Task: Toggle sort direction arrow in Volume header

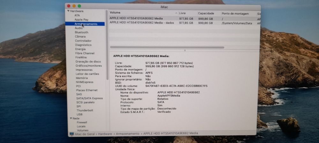Action: point(176,13)
